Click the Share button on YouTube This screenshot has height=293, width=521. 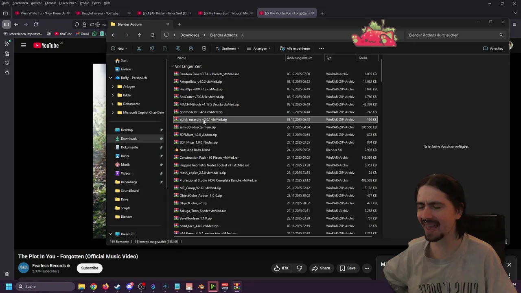[x=321, y=268]
